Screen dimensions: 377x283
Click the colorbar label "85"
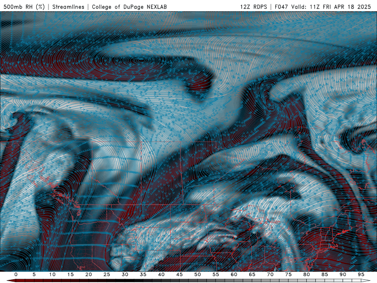tap(325, 275)
